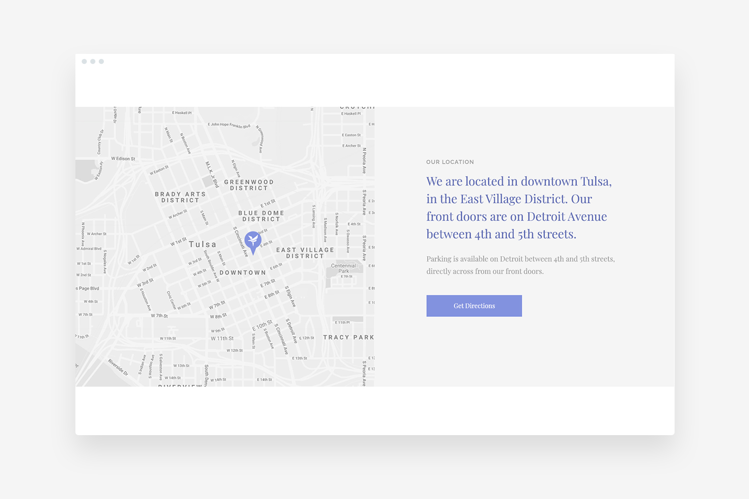
Task: Click the W Edison St street label
Action: pos(123,159)
